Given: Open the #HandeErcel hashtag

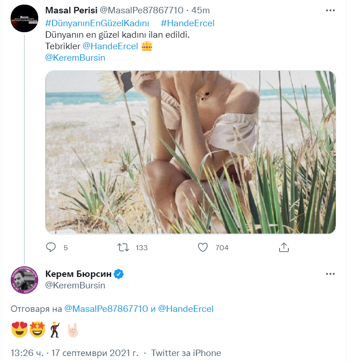Looking at the screenshot, I should 188,23.
